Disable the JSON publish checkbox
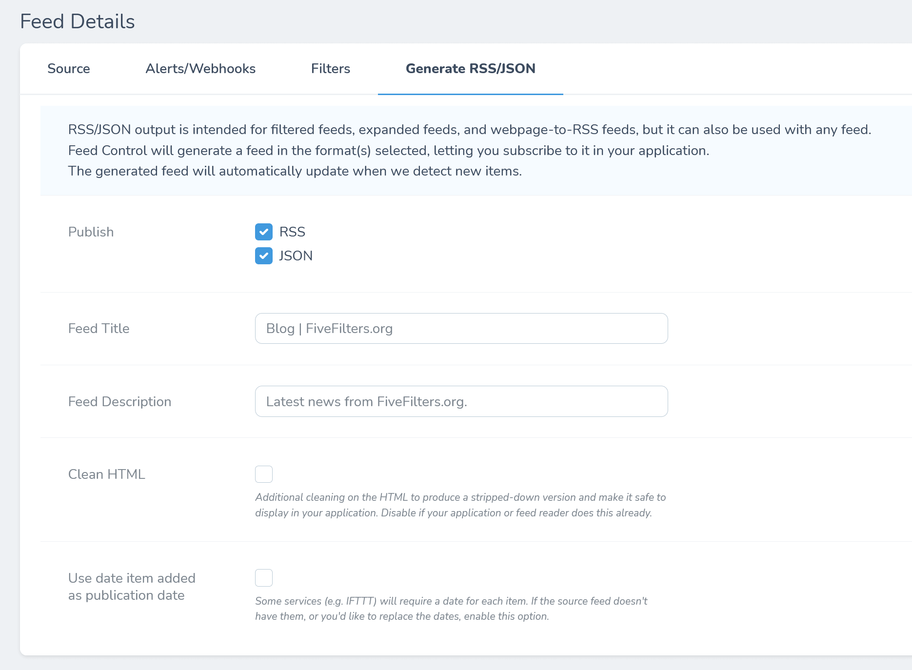Viewport: 912px width, 670px height. [x=264, y=256]
